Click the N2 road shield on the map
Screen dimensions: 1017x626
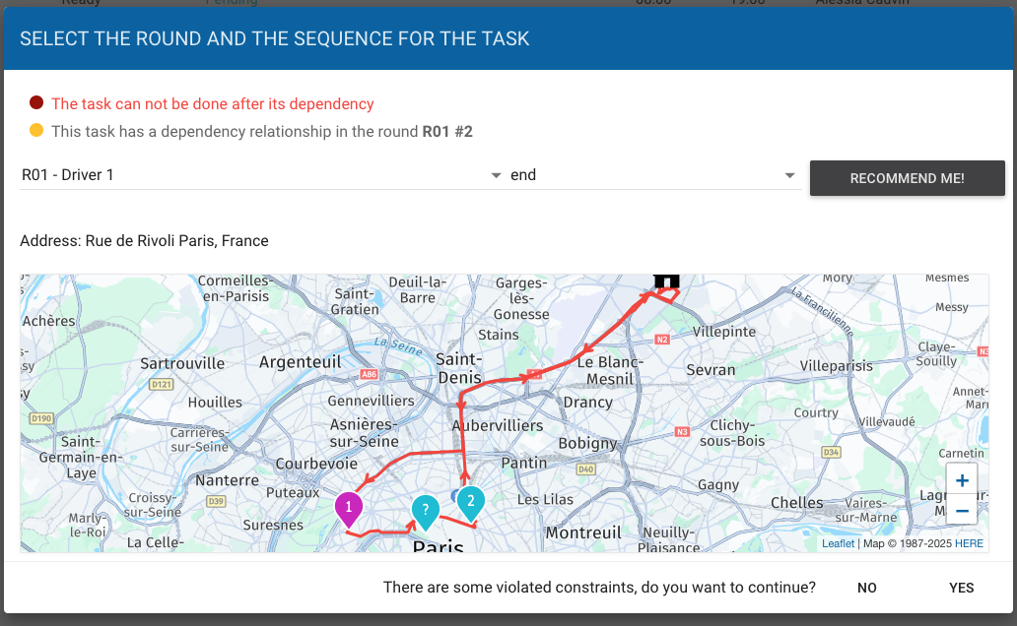(x=661, y=340)
